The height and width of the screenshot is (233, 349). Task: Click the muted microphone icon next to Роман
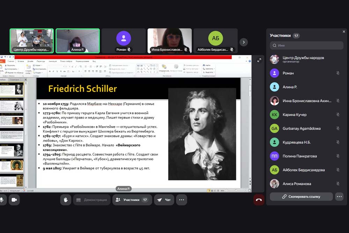coord(338,73)
